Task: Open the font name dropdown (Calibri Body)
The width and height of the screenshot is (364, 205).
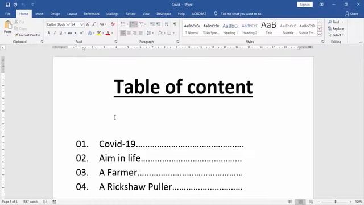Action: [68, 24]
